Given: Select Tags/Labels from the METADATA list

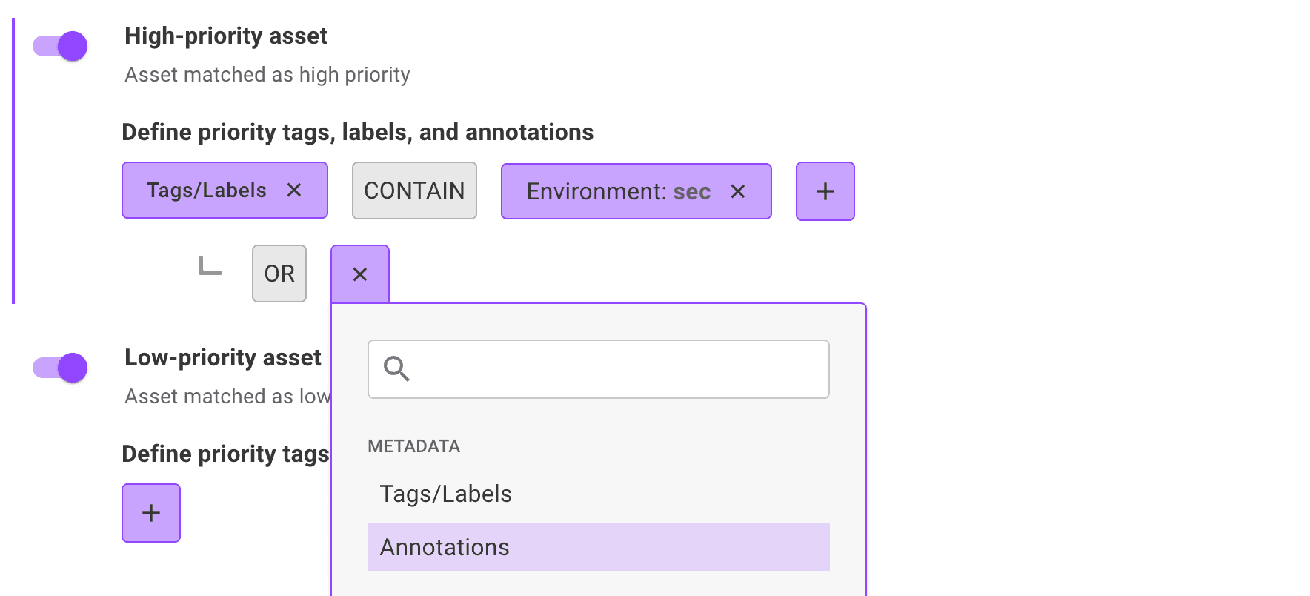Looking at the screenshot, I should click(446, 494).
